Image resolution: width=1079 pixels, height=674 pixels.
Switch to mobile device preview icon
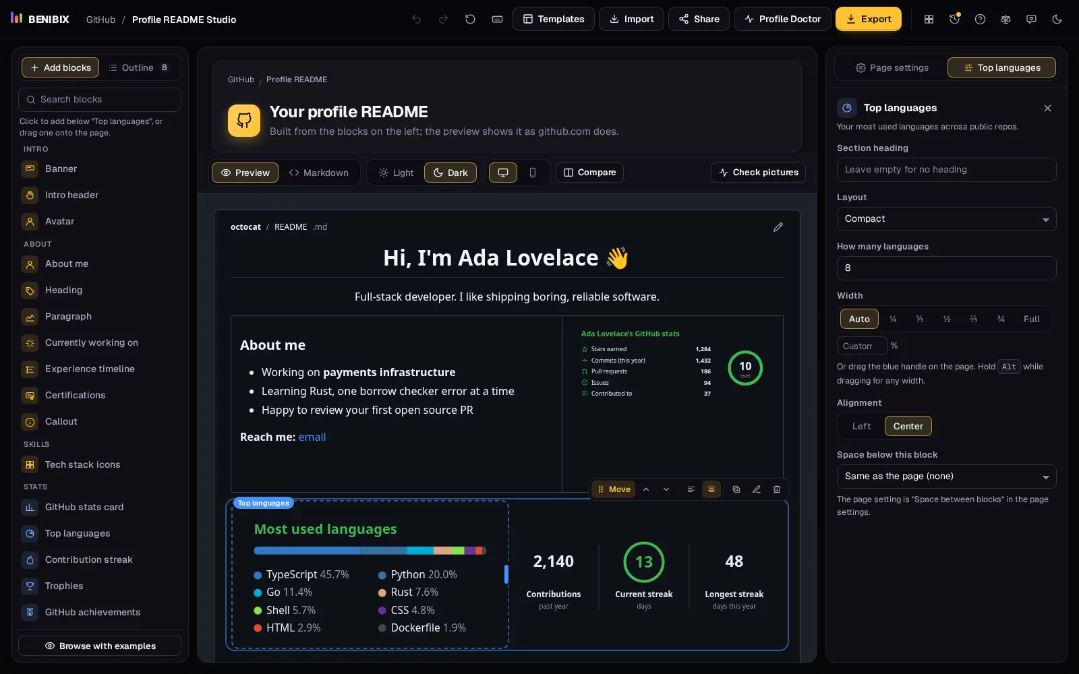pyautogui.click(x=533, y=173)
